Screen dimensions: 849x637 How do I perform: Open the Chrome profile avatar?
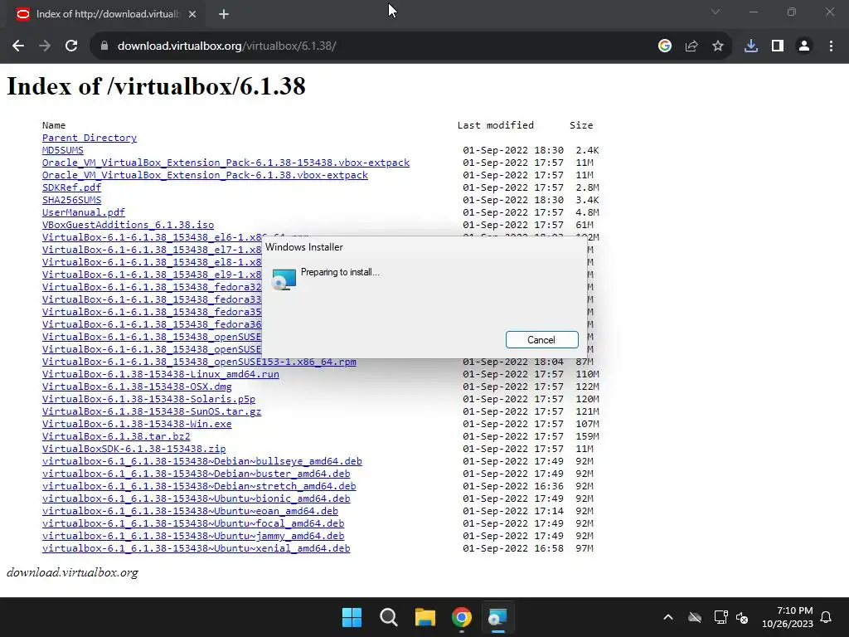804,46
